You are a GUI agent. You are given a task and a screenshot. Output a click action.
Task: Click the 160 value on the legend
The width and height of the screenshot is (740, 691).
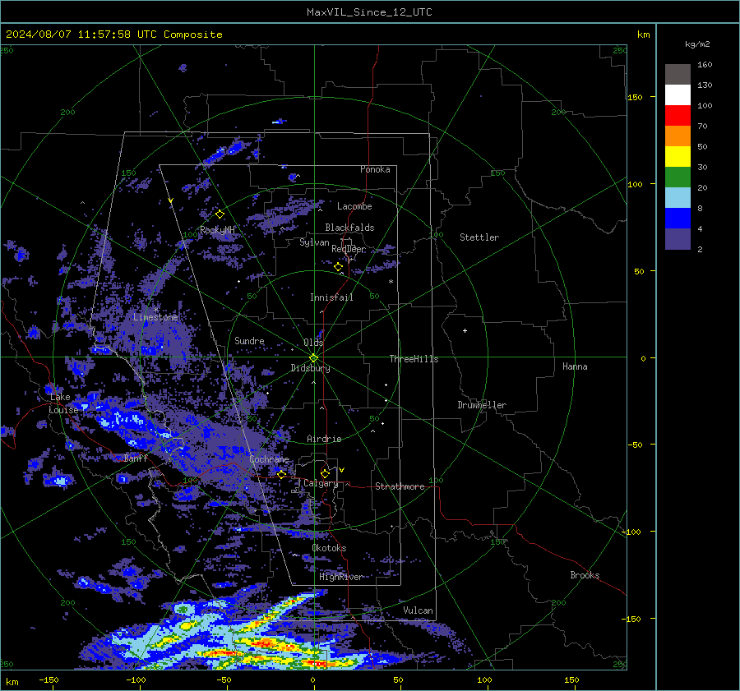[x=705, y=65]
